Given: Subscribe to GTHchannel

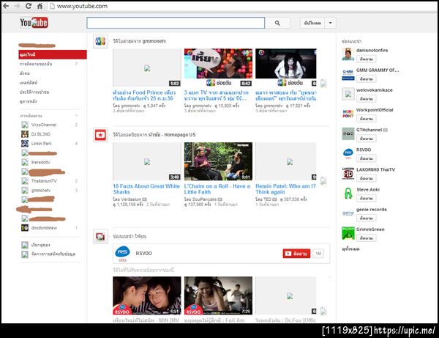Looking at the screenshot, I should coord(367,139).
